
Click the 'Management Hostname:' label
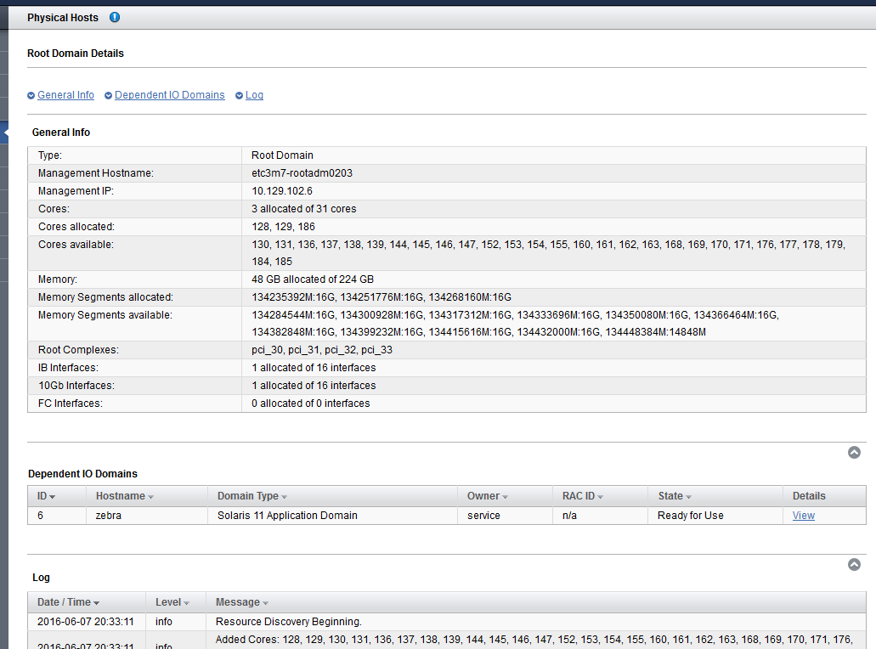click(x=95, y=173)
